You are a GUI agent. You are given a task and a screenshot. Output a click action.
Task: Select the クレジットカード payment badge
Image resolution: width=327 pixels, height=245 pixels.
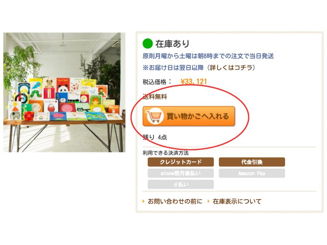(x=181, y=162)
